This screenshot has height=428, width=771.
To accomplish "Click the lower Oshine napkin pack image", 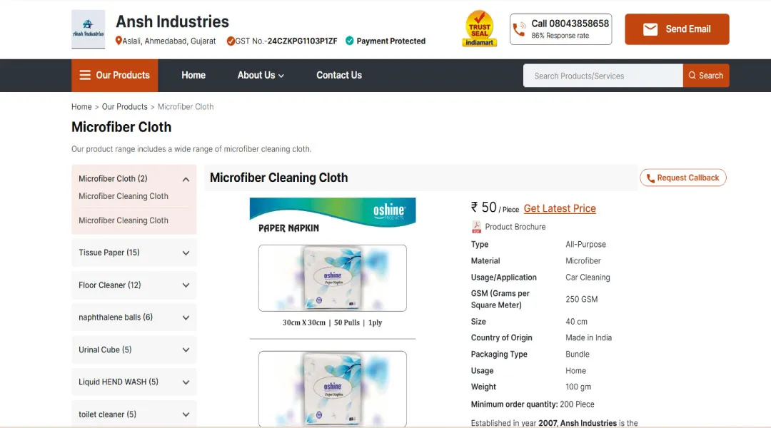I will pyautogui.click(x=333, y=389).
